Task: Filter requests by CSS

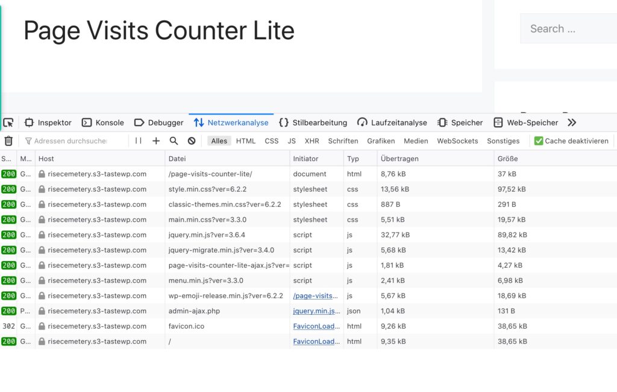Action: click(272, 141)
